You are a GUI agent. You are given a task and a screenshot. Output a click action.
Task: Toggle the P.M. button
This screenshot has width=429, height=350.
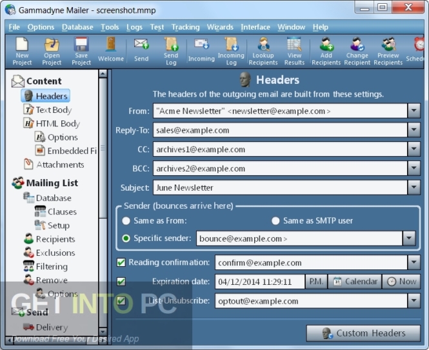[x=316, y=282]
